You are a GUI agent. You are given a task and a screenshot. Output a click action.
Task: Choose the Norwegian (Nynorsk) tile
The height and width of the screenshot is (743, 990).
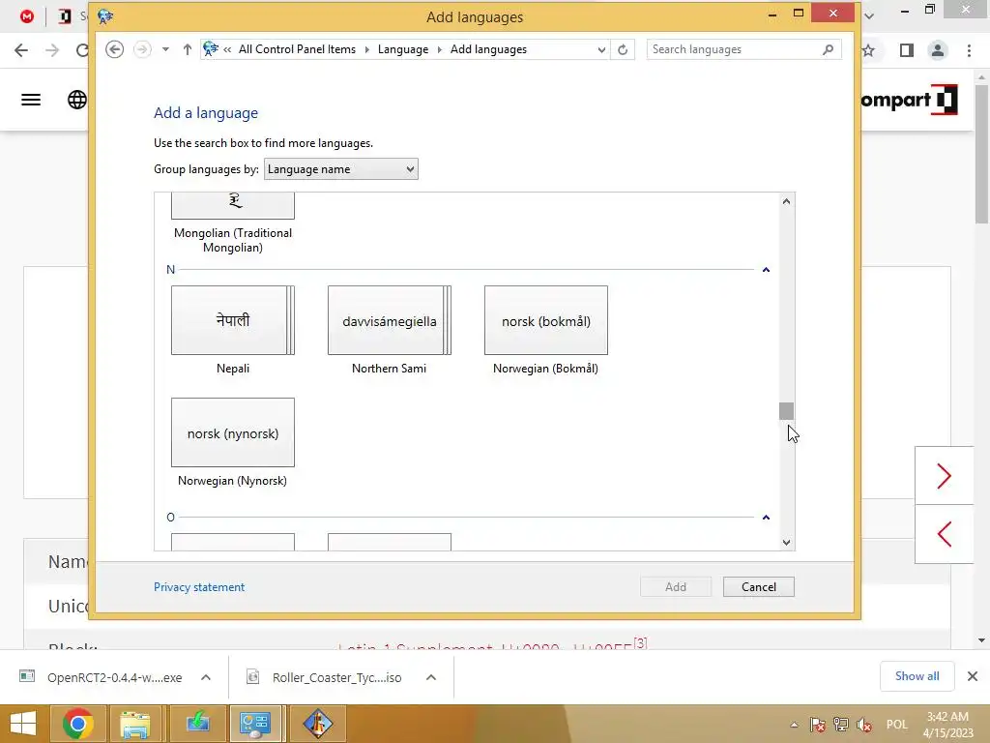click(x=232, y=432)
